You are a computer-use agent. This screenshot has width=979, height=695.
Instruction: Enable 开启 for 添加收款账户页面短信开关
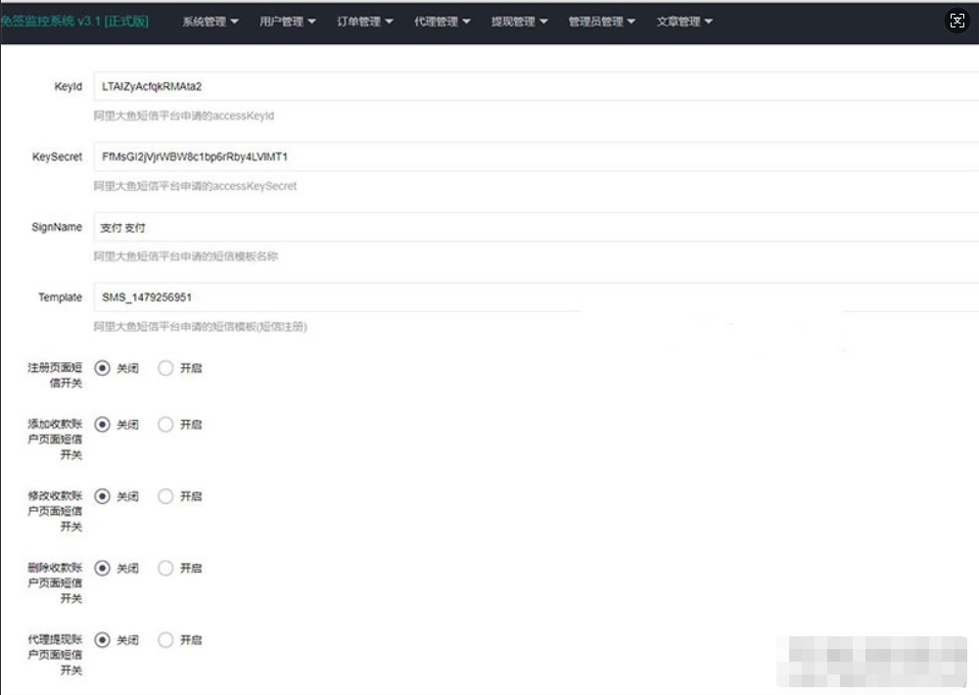click(x=164, y=424)
